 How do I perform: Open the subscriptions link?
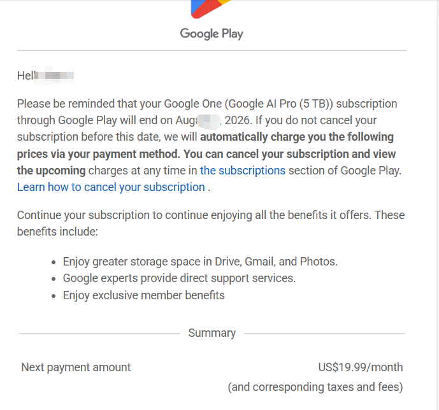[x=243, y=171]
